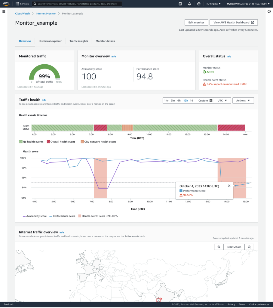This screenshot has width=273, height=308.
Task: Zoom out using the map's right magnifier icon
Action: 249,247
